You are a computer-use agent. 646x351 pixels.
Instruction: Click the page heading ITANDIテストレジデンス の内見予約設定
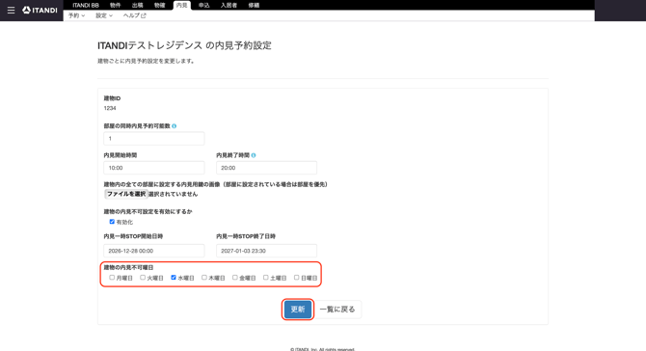184,45
